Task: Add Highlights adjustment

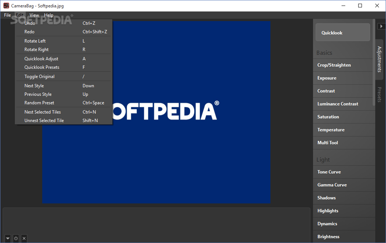Action: click(x=344, y=211)
